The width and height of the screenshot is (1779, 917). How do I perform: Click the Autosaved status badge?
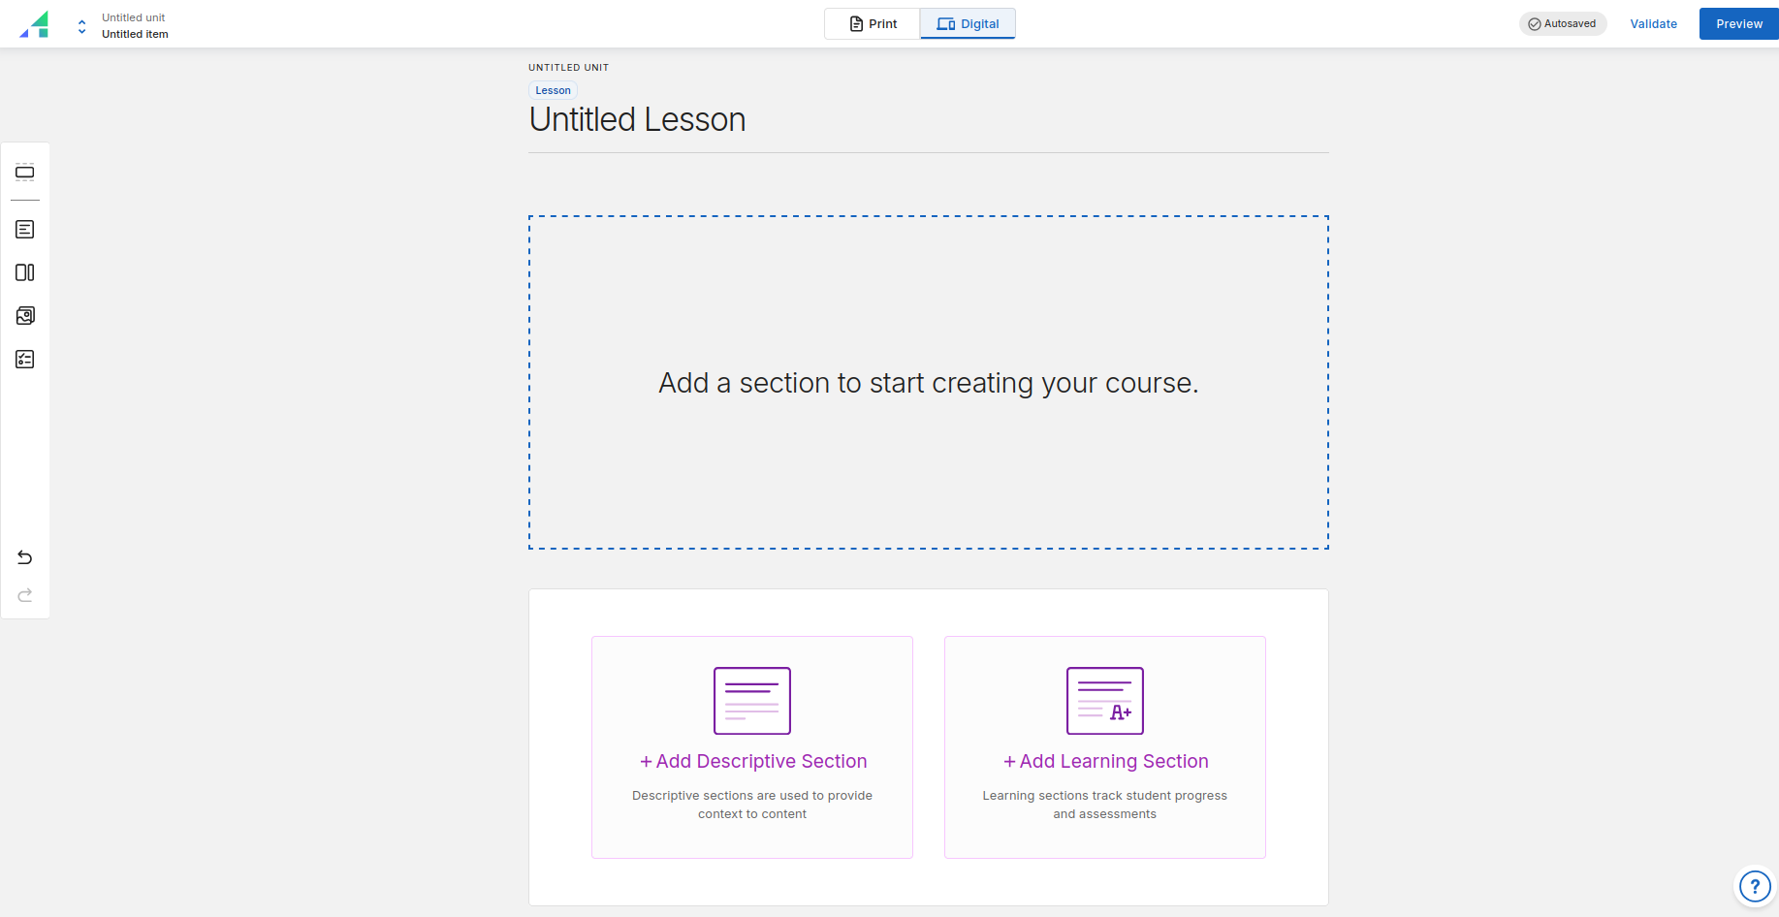pos(1562,24)
